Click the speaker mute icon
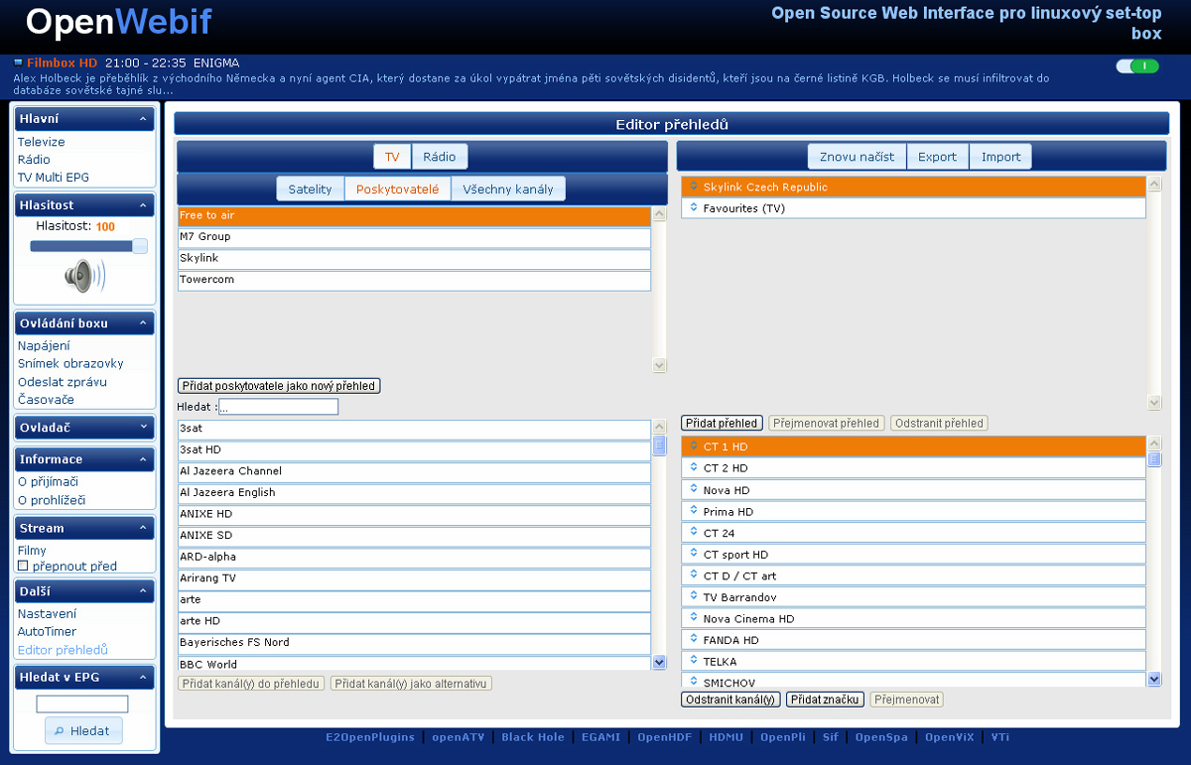This screenshot has height=765, width=1191. 84,276
